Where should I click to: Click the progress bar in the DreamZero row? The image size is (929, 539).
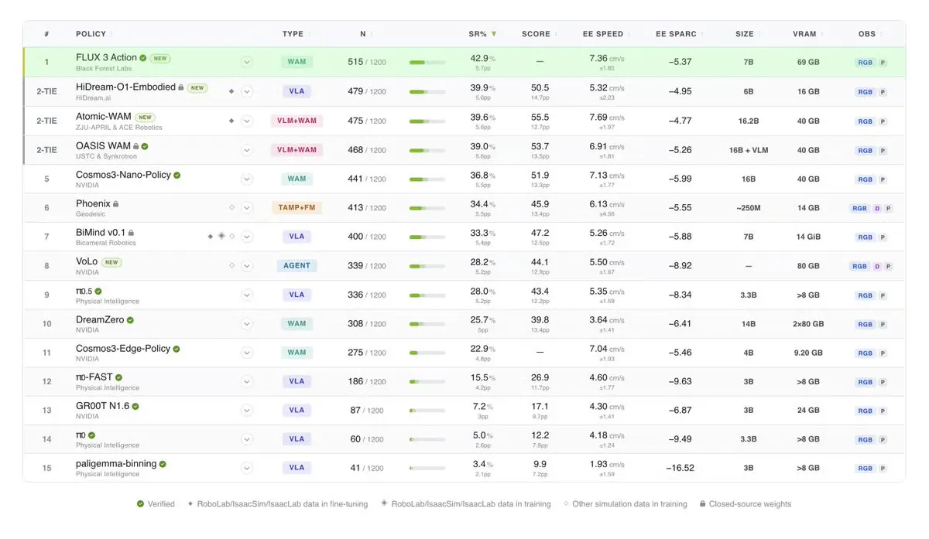point(427,323)
